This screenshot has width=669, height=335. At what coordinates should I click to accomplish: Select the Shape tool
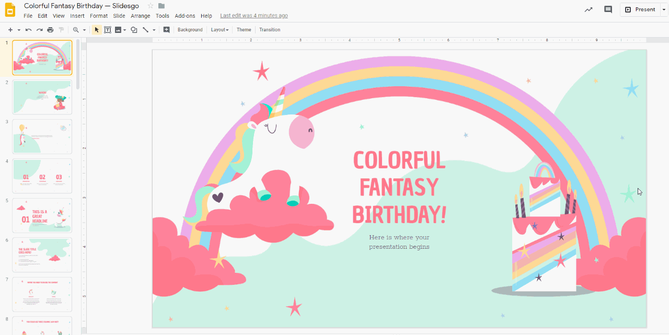[134, 30]
